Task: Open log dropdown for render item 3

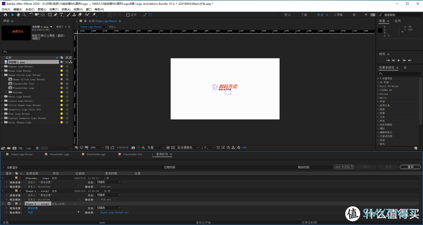Action: click(x=109, y=208)
